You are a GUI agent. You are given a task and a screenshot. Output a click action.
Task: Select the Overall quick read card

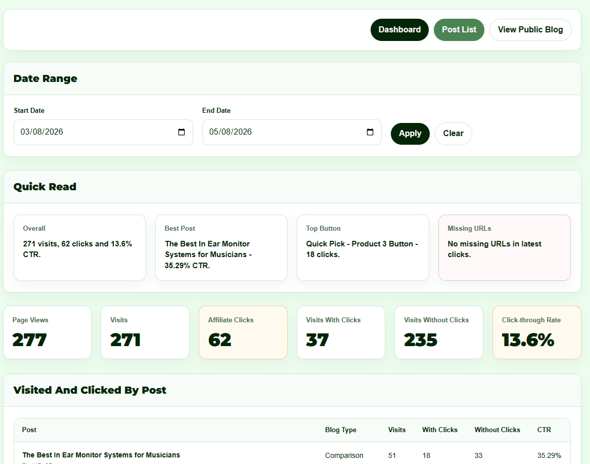pos(80,247)
